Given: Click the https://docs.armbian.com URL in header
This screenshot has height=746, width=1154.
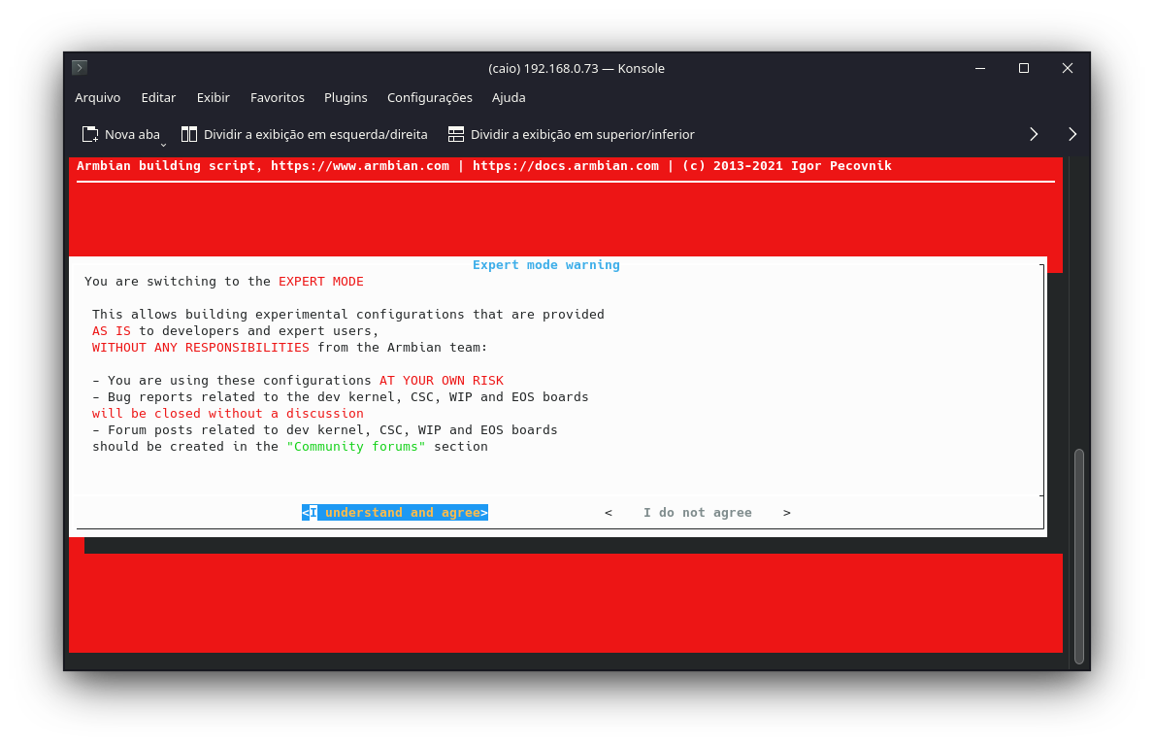Looking at the screenshot, I should coord(565,166).
